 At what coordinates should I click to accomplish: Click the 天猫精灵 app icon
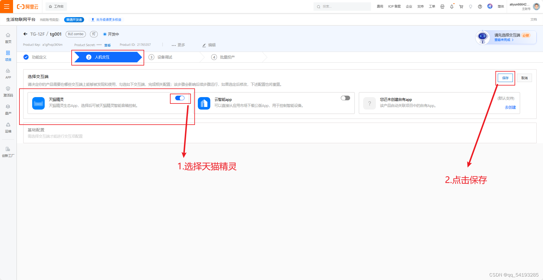(x=38, y=103)
